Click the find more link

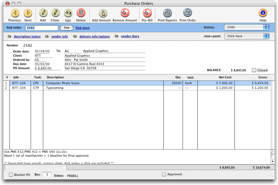(x=83, y=28)
